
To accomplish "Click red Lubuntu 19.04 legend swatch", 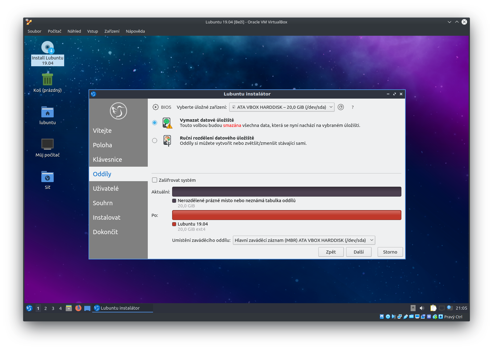I will (x=174, y=224).
